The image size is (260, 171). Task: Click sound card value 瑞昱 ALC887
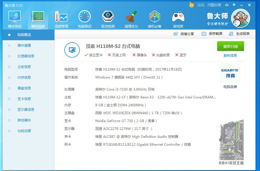[x=137, y=137]
